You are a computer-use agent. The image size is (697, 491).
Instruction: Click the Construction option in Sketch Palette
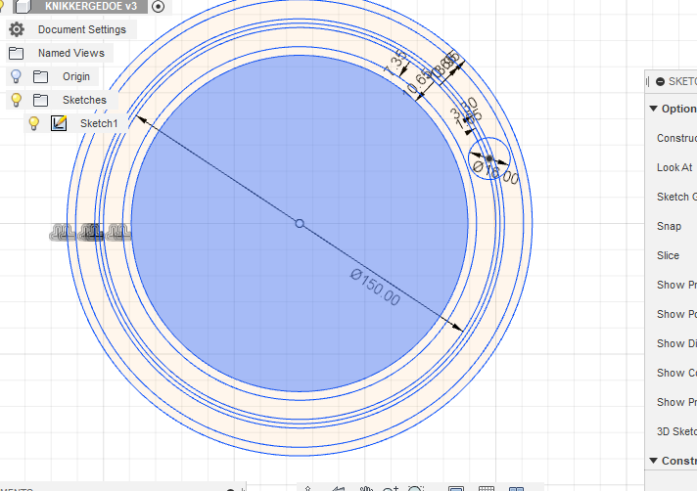[676, 138]
